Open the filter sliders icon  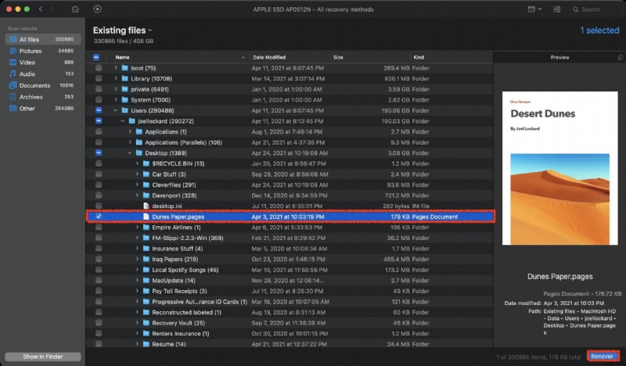click(x=557, y=9)
